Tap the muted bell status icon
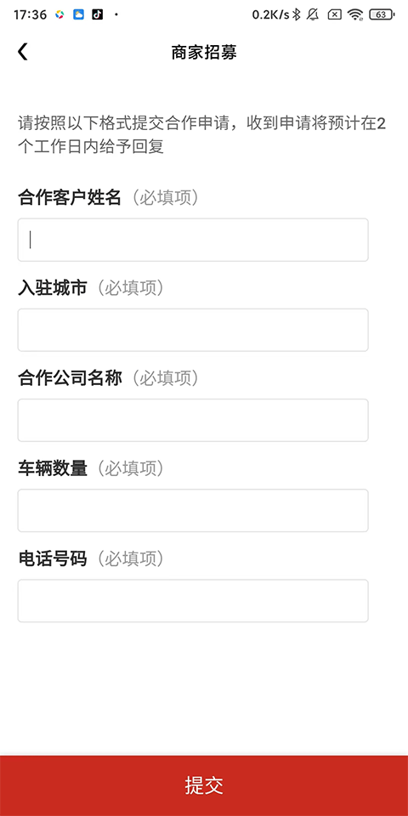The image size is (408, 816). pyautogui.click(x=313, y=14)
